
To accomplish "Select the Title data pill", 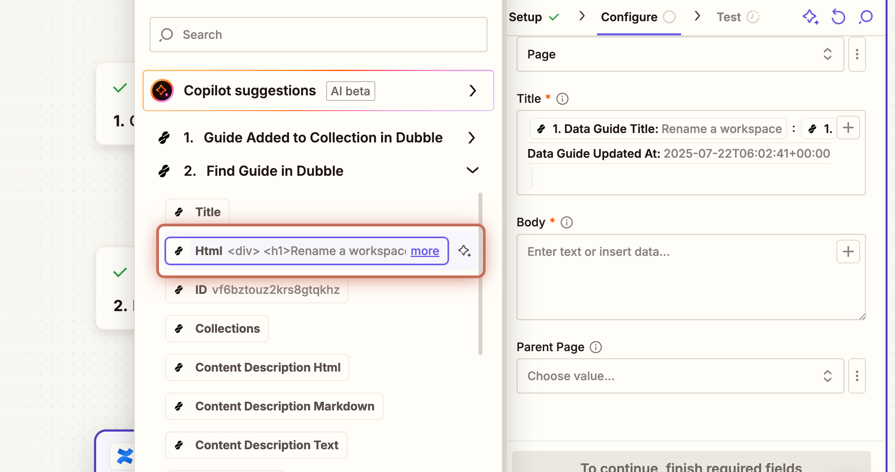I will (x=197, y=212).
